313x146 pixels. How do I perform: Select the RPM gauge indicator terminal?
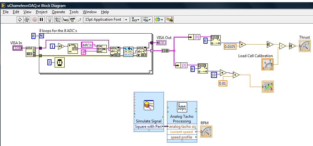pos(206,132)
